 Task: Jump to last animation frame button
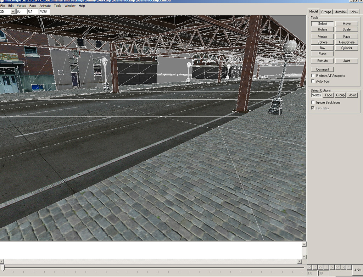349,267
